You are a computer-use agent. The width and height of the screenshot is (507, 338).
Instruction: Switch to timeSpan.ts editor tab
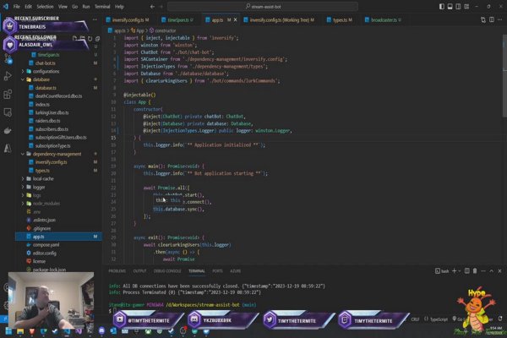[x=177, y=19]
